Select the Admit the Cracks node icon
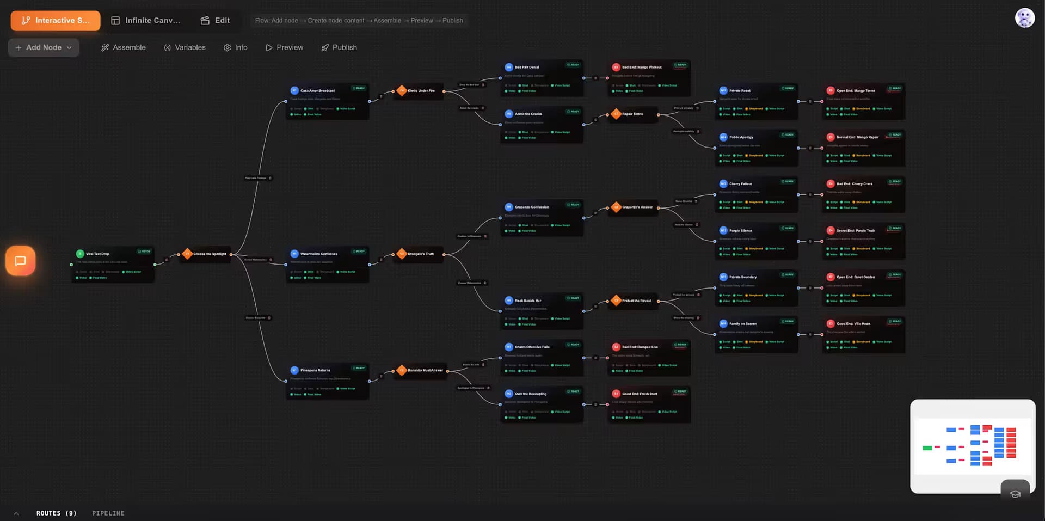This screenshot has width=1045, height=521. [x=509, y=114]
